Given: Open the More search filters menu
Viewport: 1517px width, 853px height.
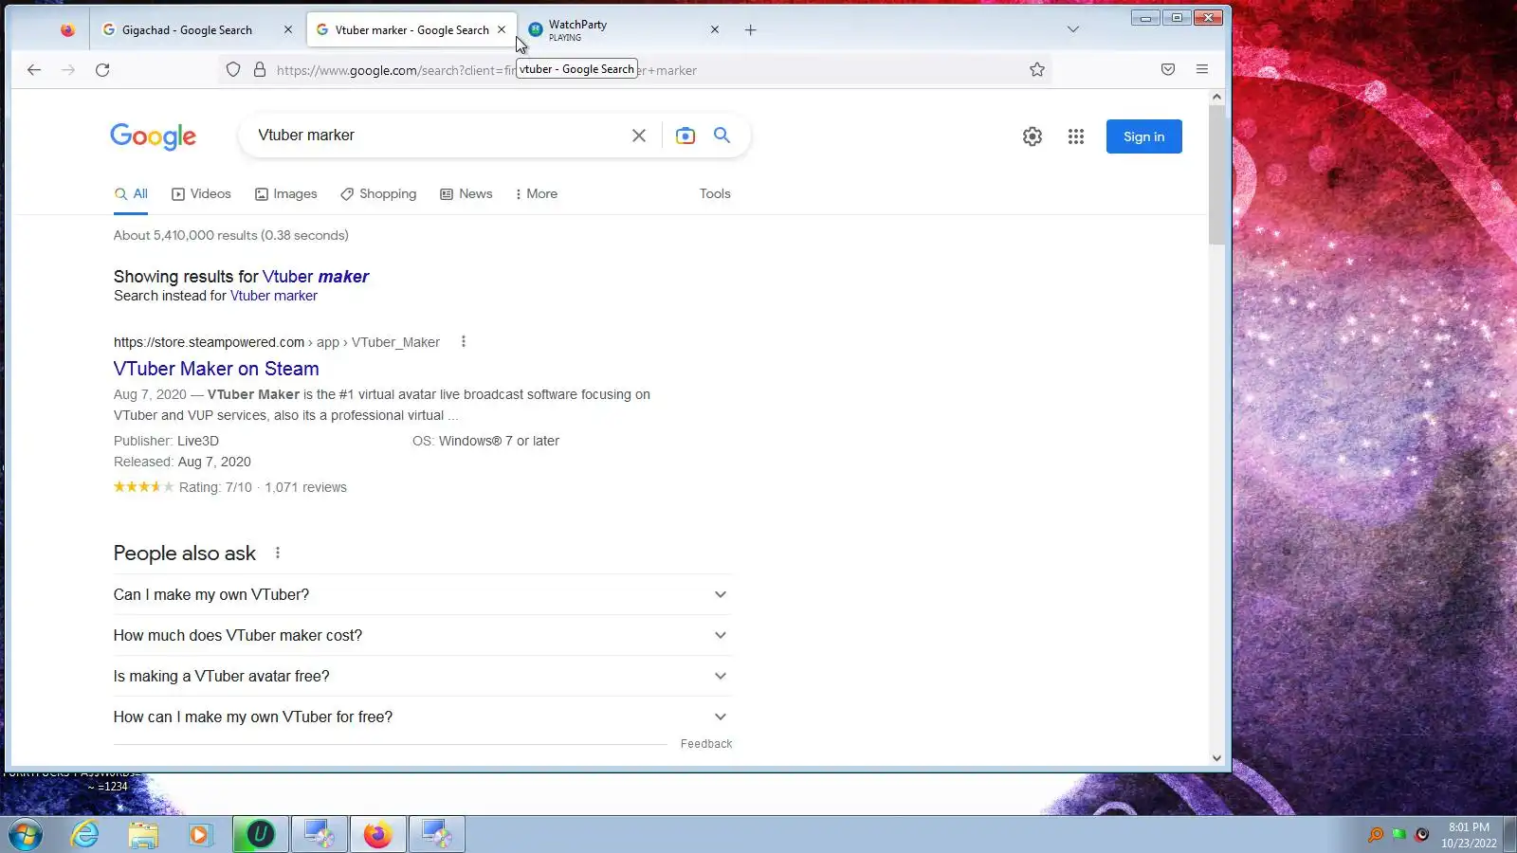Looking at the screenshot, I should (537, 193).
